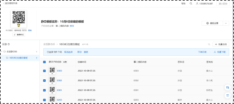
Task: Open the more options ellipsis button
Action: click(226, 23)
